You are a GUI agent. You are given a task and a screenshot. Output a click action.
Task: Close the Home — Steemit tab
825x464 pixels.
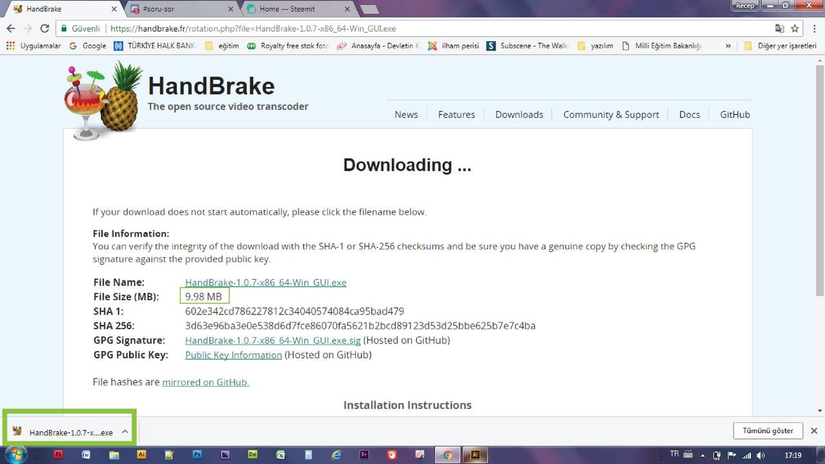[348, 9]
